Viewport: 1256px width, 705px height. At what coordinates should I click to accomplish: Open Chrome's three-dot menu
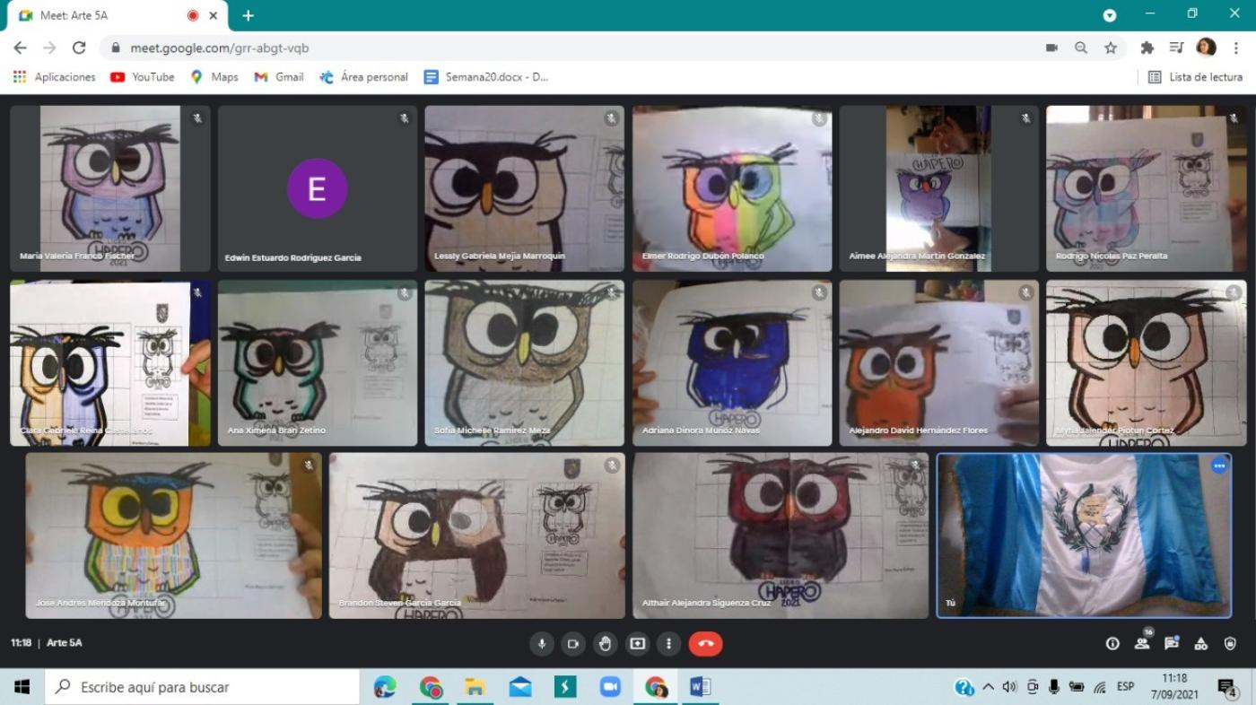point(1235,48)
